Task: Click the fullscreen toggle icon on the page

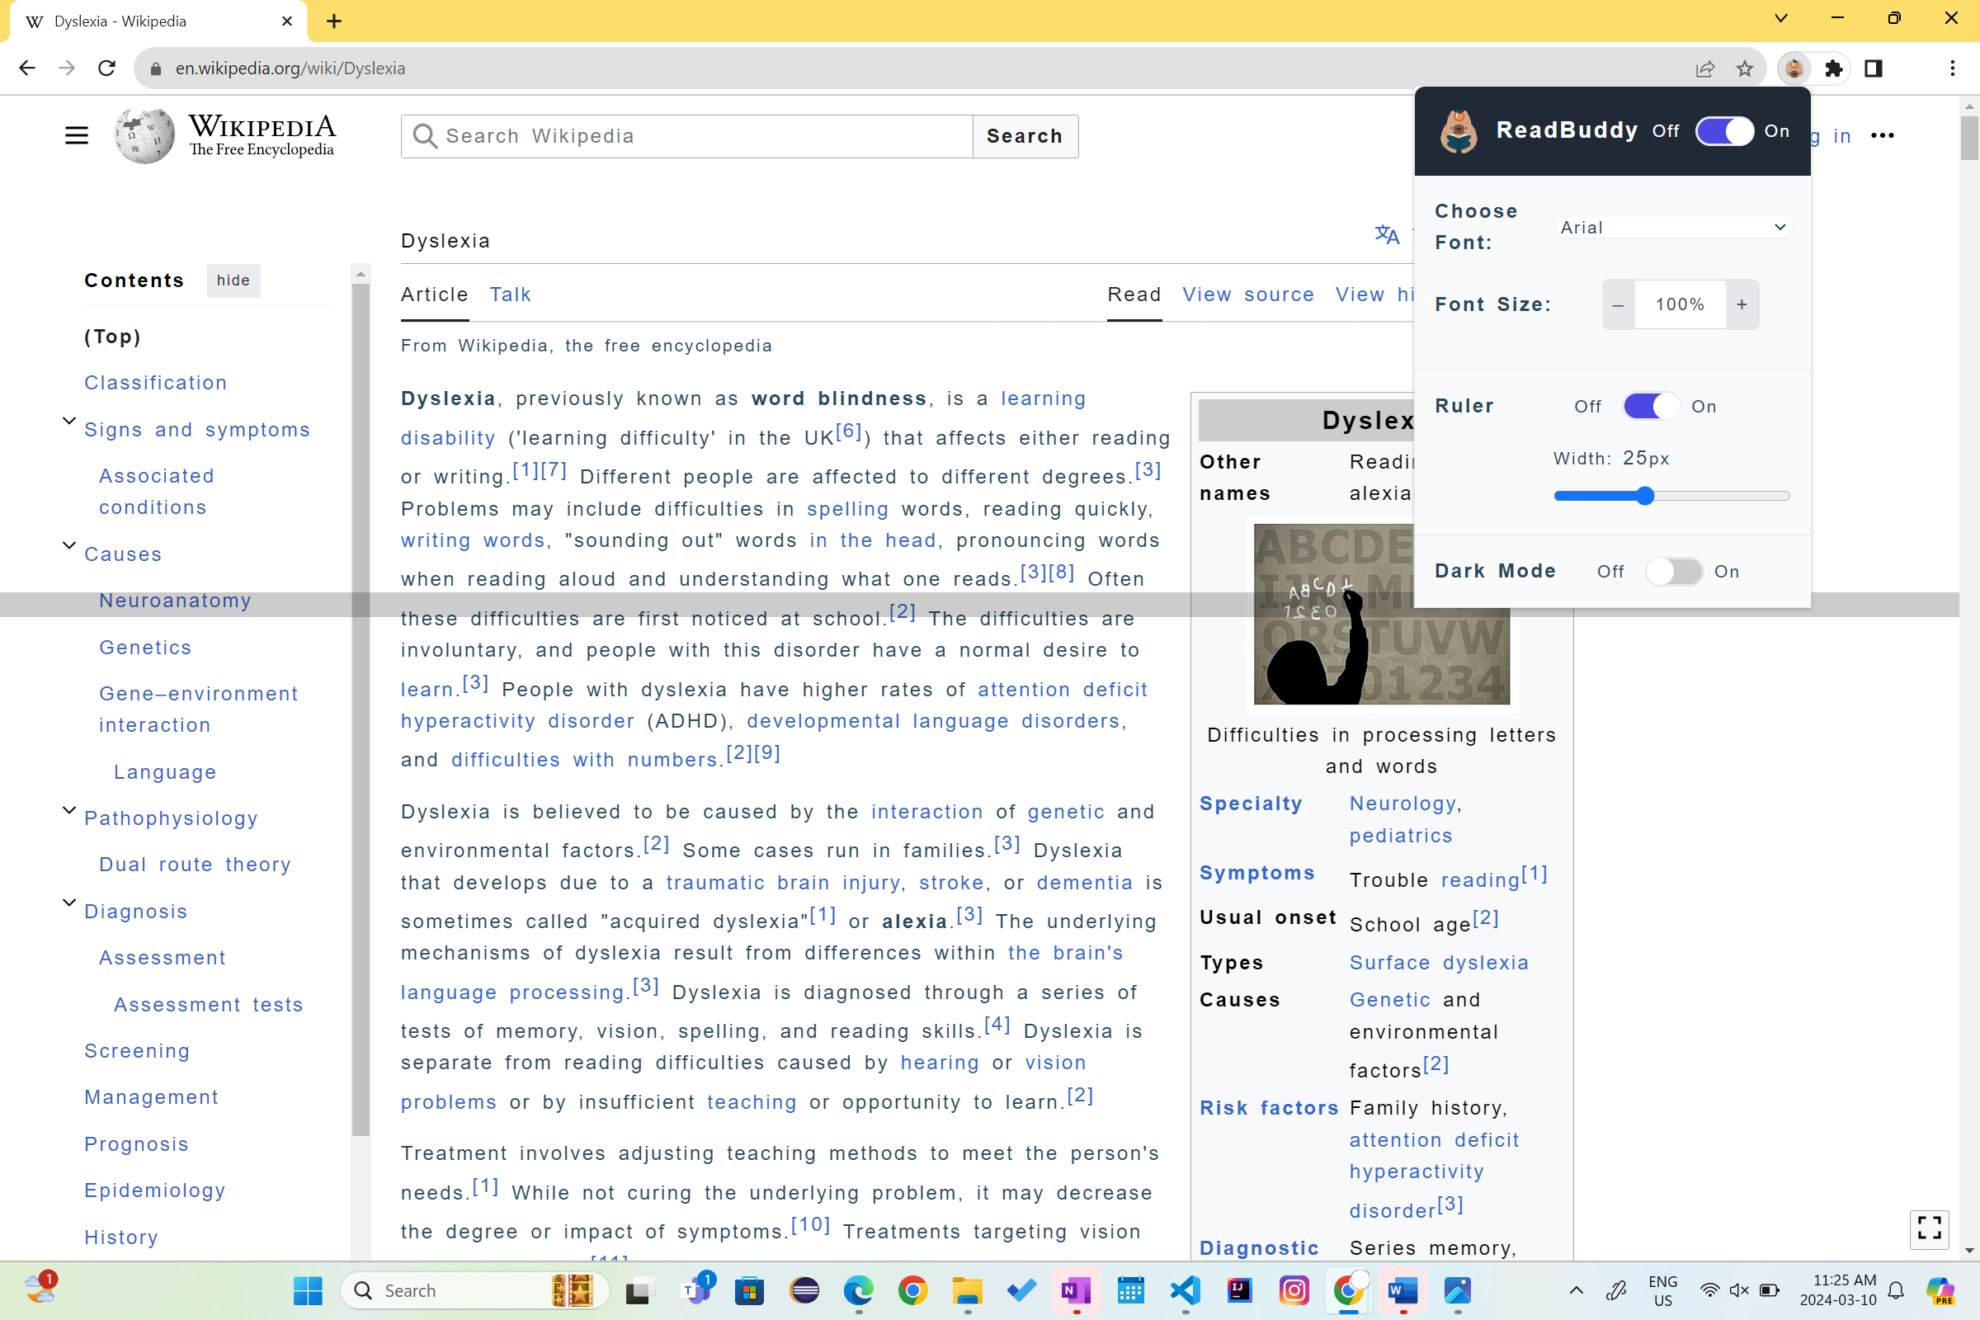Action: coord(1929,1228)
